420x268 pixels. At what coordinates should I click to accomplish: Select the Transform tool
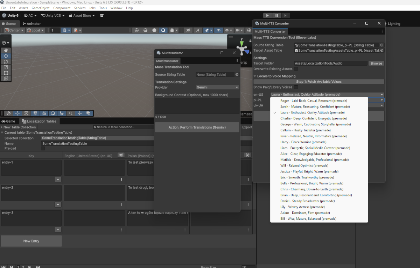click(x=6, y=79)
